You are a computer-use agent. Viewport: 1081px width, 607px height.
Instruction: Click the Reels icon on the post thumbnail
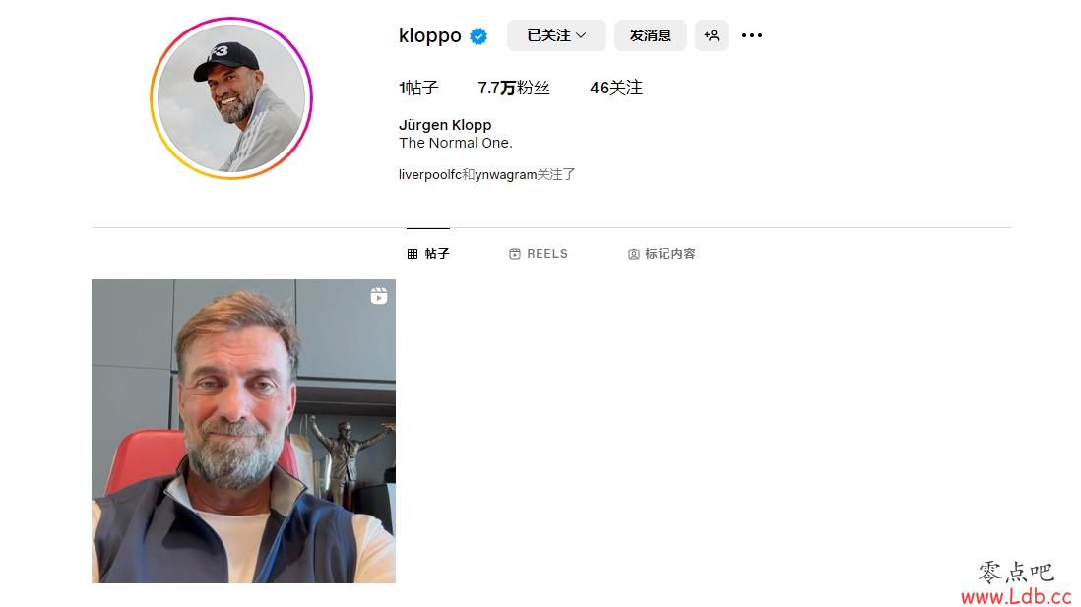pos(378,295)
